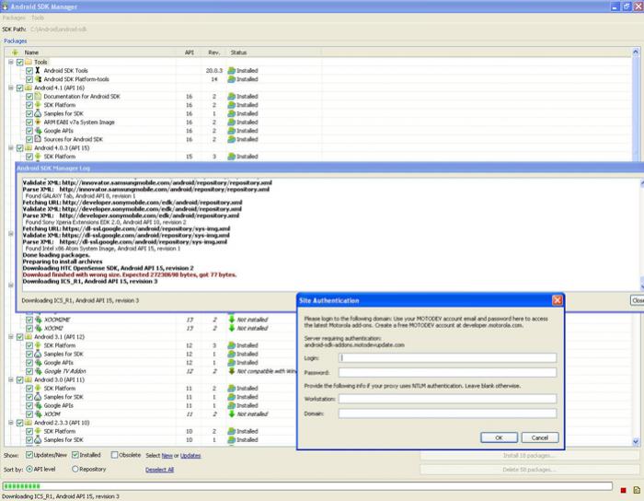Click the Domain input field
This screenshot has width=644, height=501.
click(448, 414)
